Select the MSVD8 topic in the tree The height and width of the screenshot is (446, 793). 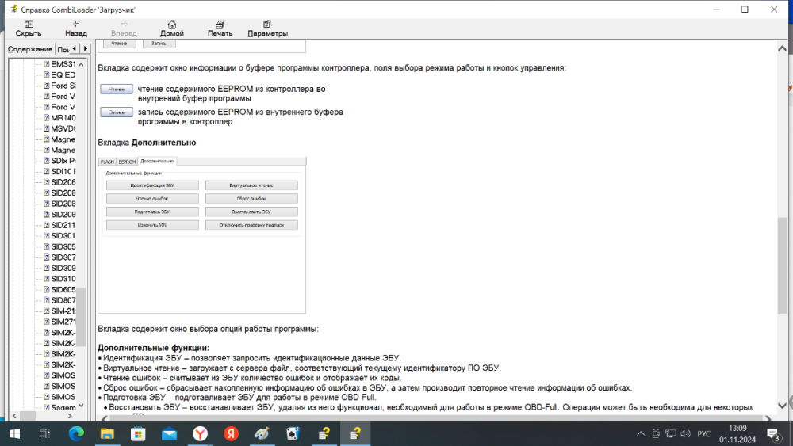[63, 129]
